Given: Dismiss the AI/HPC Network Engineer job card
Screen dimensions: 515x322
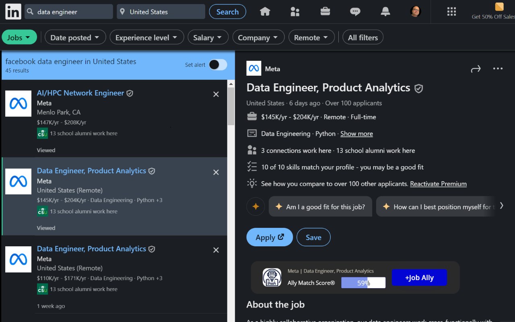Looking at the screenshot, I should (216, 94).
